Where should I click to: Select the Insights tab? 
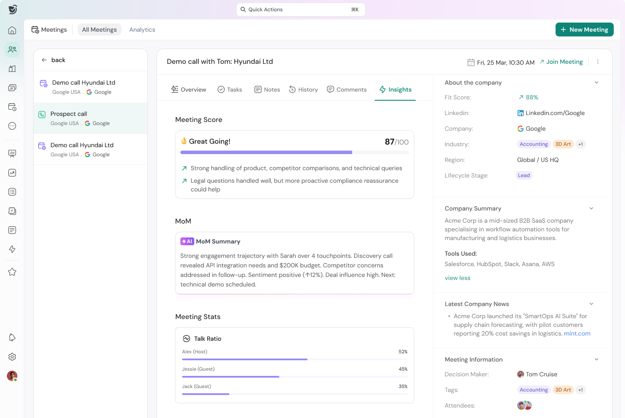(395, 89)
